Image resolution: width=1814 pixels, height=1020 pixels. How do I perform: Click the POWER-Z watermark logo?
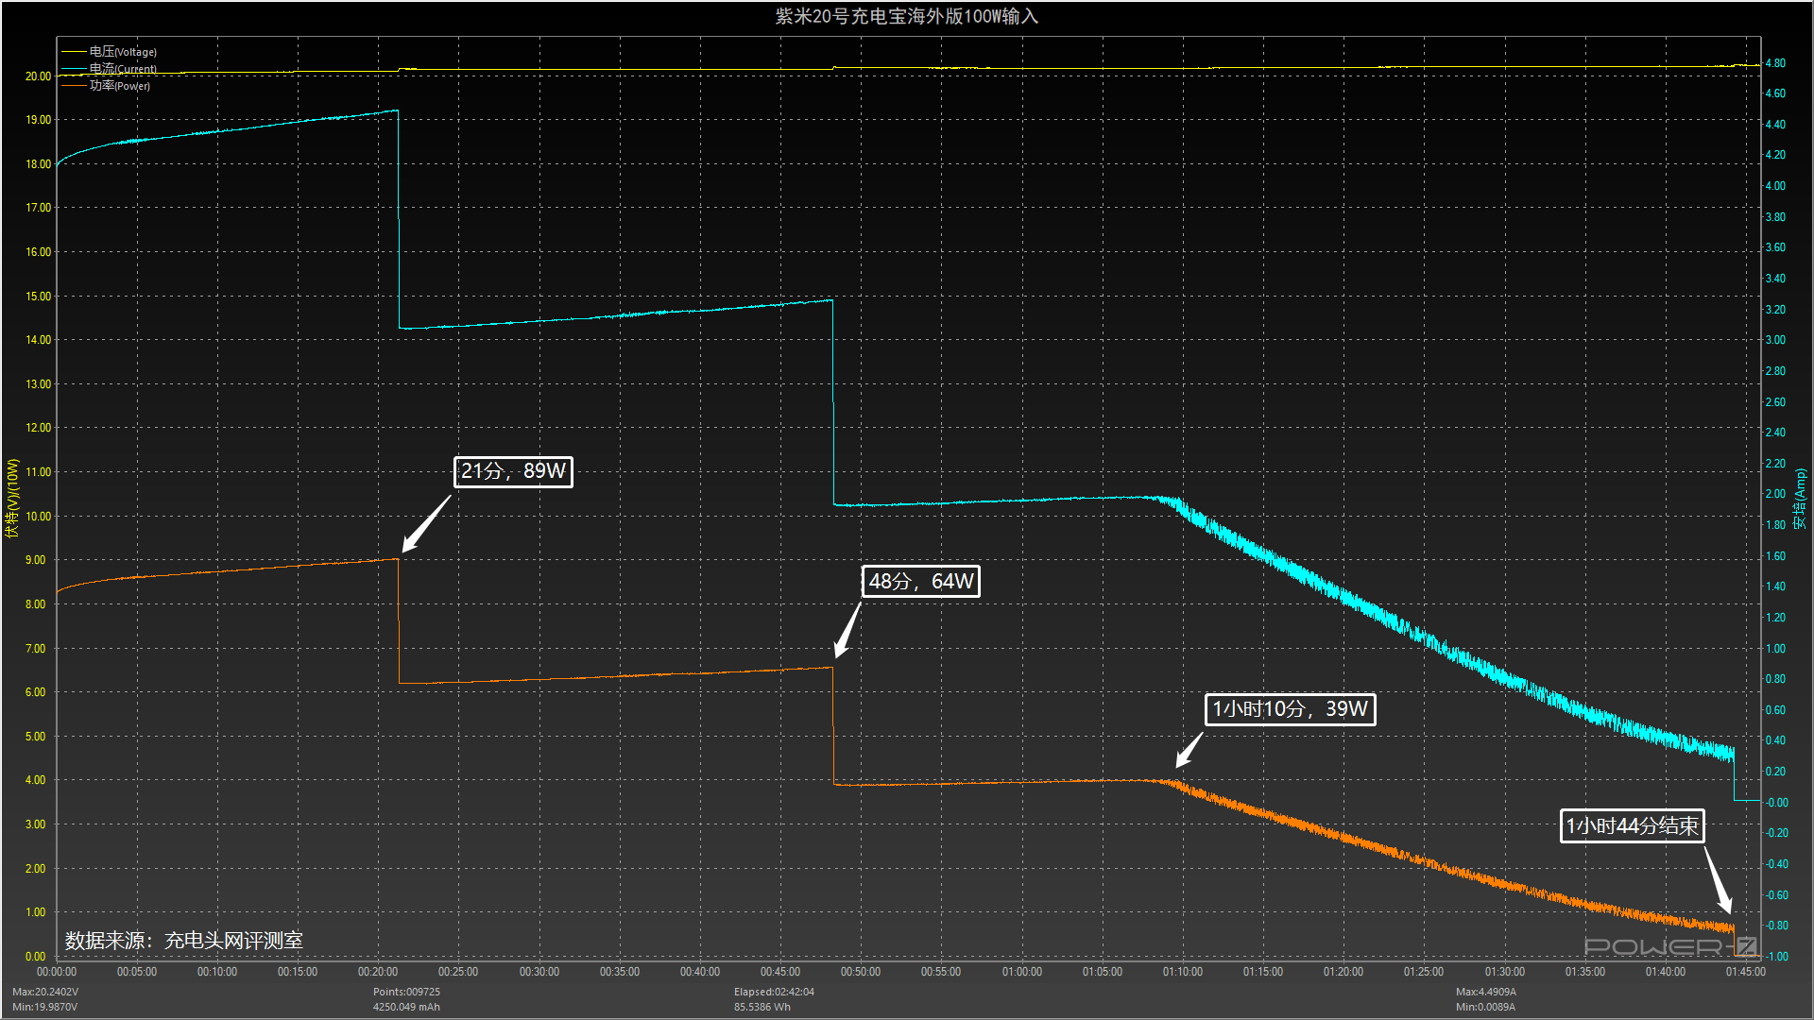pos(1670,946)
